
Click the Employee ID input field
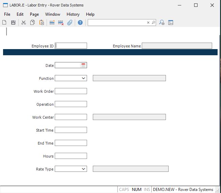[71, 46]
